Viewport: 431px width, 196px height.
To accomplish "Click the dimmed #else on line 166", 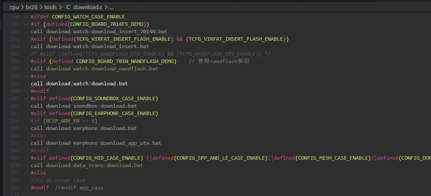I will (38, 136).
